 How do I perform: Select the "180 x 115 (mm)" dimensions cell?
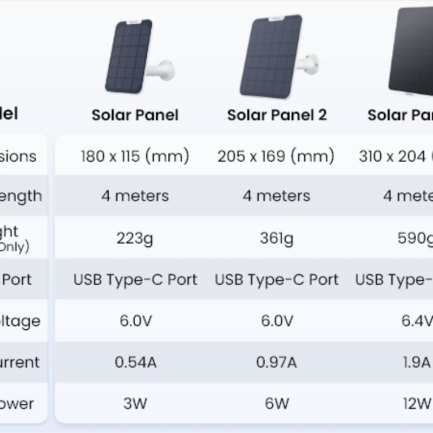tap(135, 156)
